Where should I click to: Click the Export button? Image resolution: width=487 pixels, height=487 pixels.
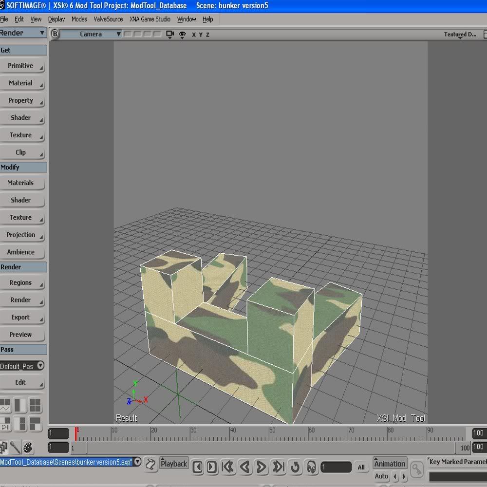[22, 318]
